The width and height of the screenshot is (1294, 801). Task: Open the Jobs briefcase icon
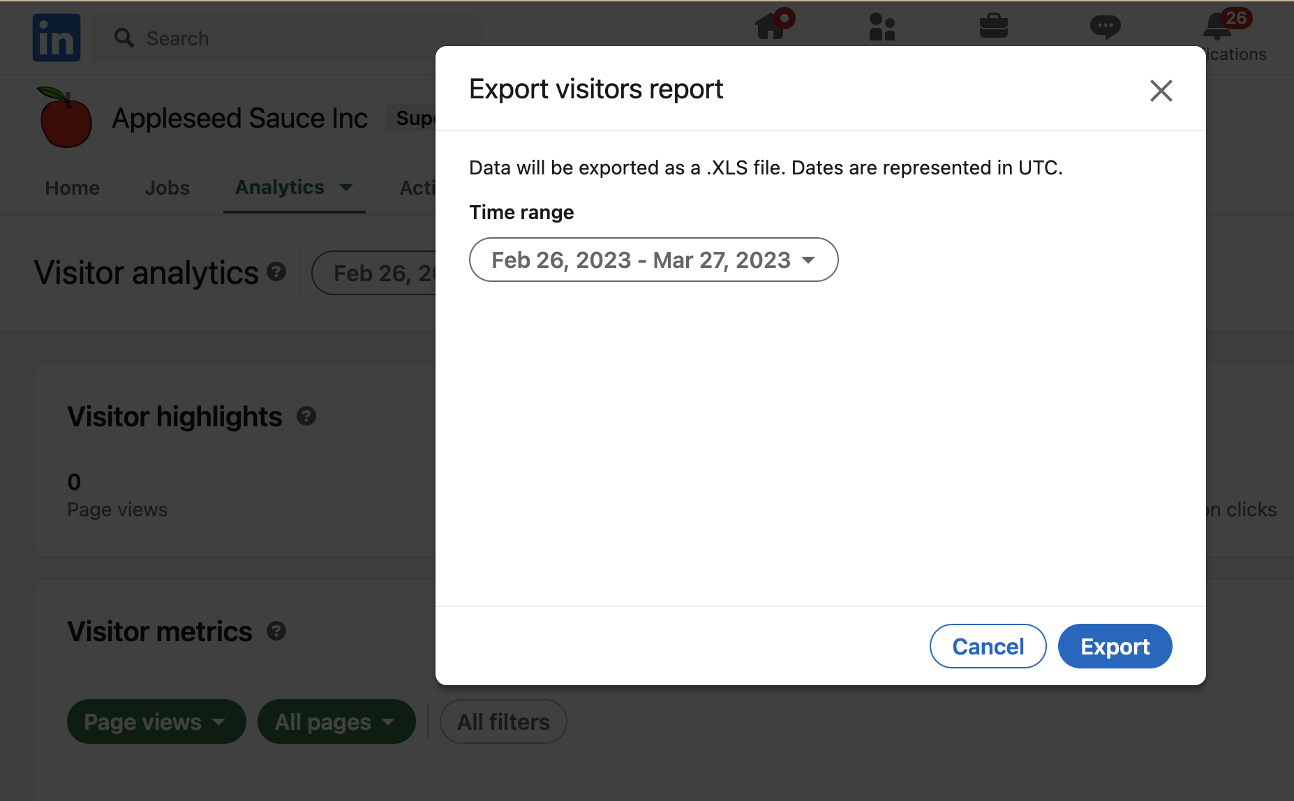point(994,27)
